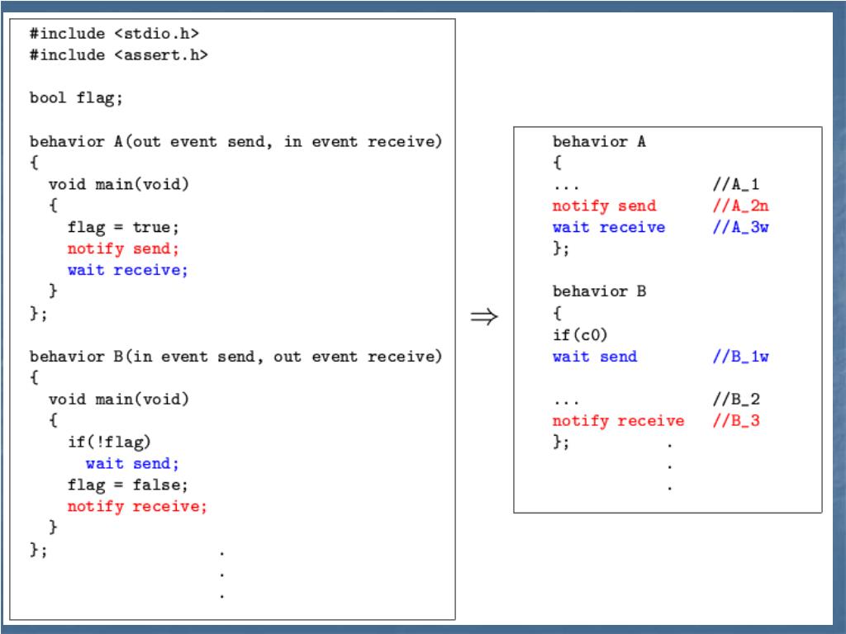Click "notify receive" beside the //B_3 comment
Viewport: 846px width, 634px height.
pyautogui.click(x=618, y=421)
